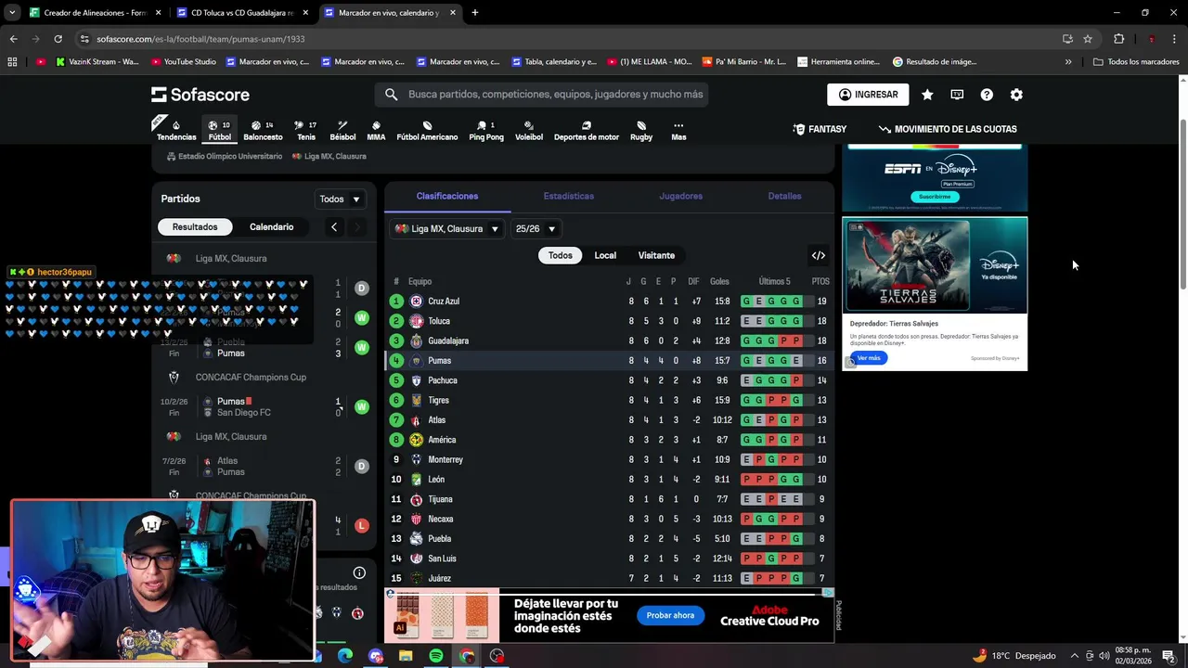This screenshot has height=668, width=1188.
Task: Open Cruz Azul team row
Action: pyautogui.click(x=610, y=302)
